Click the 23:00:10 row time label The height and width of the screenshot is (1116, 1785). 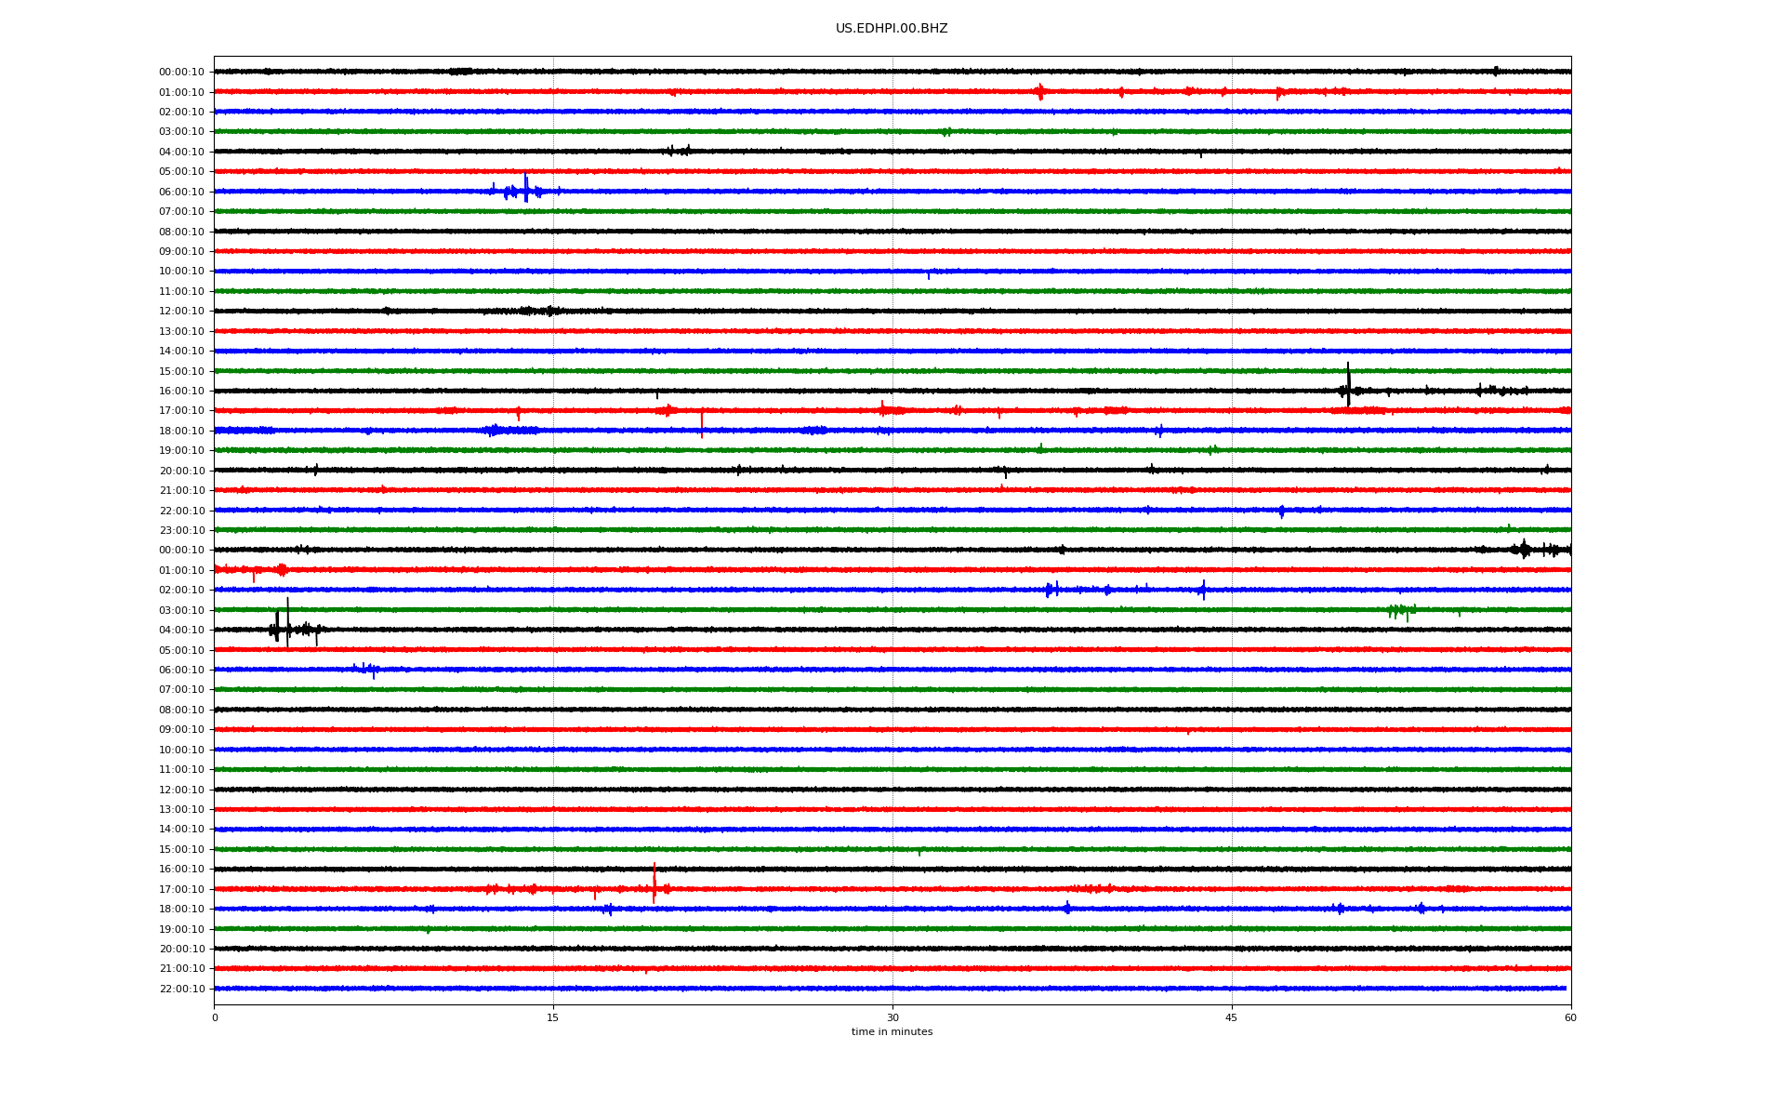[x=181, y=531]
